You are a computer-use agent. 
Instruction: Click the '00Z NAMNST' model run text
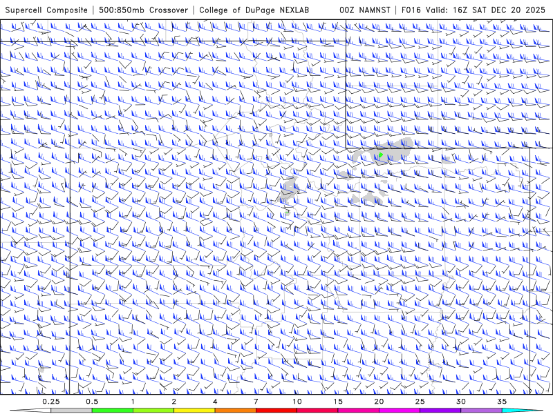tap(365, 10)
